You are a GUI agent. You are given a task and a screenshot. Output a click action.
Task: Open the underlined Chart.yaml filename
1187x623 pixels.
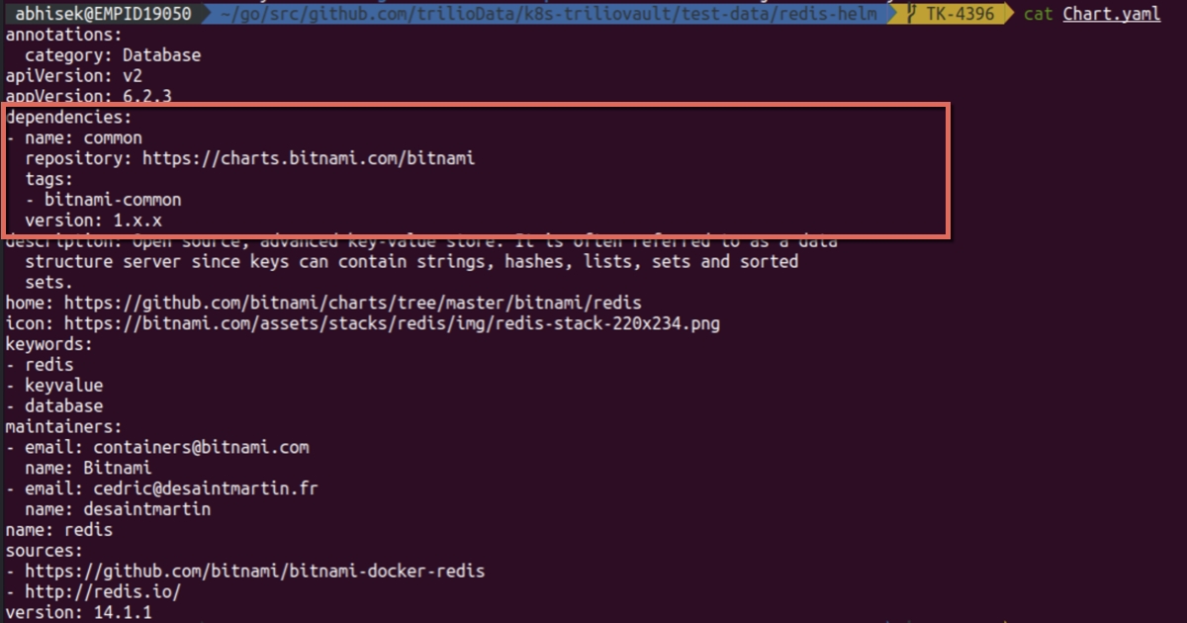pos(1112,15)
